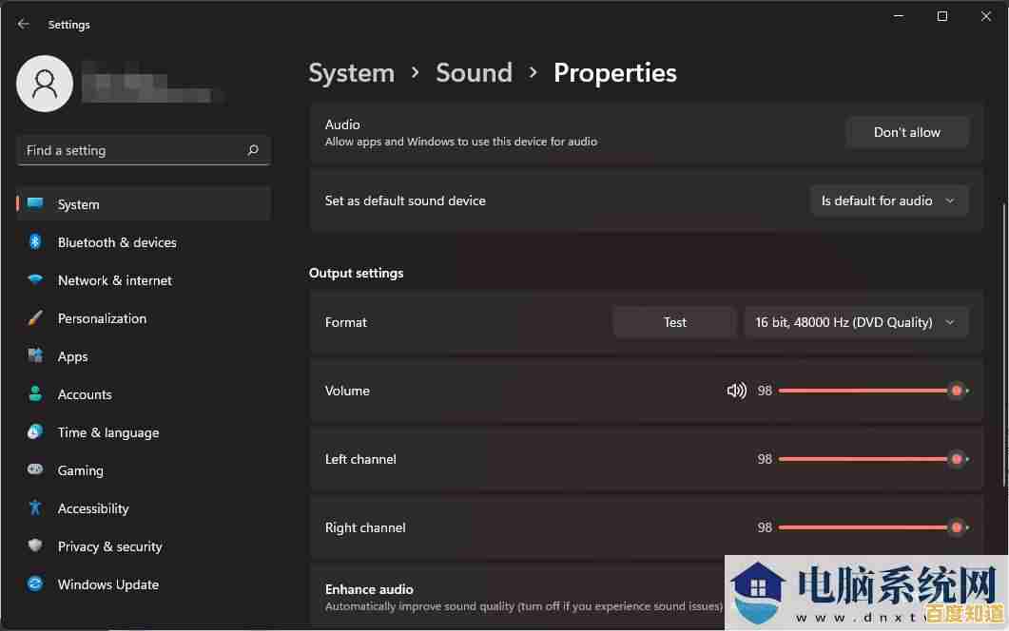This screenshot has width=1009, height=631.
Task: Click the Time & language clock icon
Action: click(34, 432)
